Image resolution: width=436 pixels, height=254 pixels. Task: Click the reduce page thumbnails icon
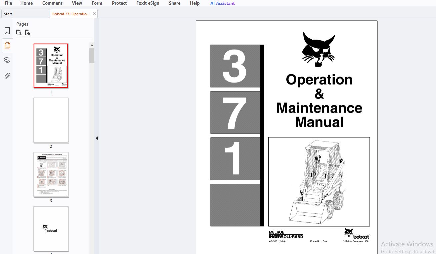[27, 32]
